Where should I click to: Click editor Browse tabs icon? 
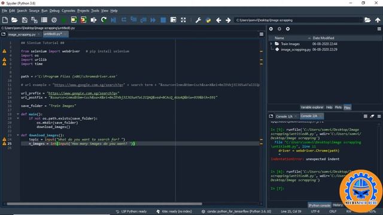(4, 34)
